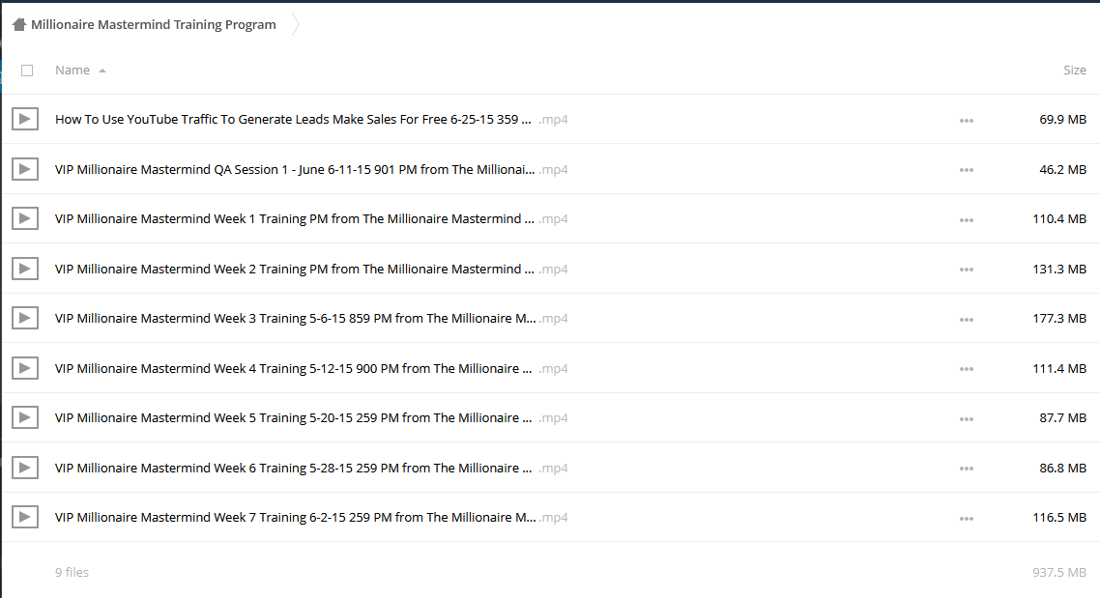
Task: Click the 86.8 MB size value
Action: point(1063,469)
